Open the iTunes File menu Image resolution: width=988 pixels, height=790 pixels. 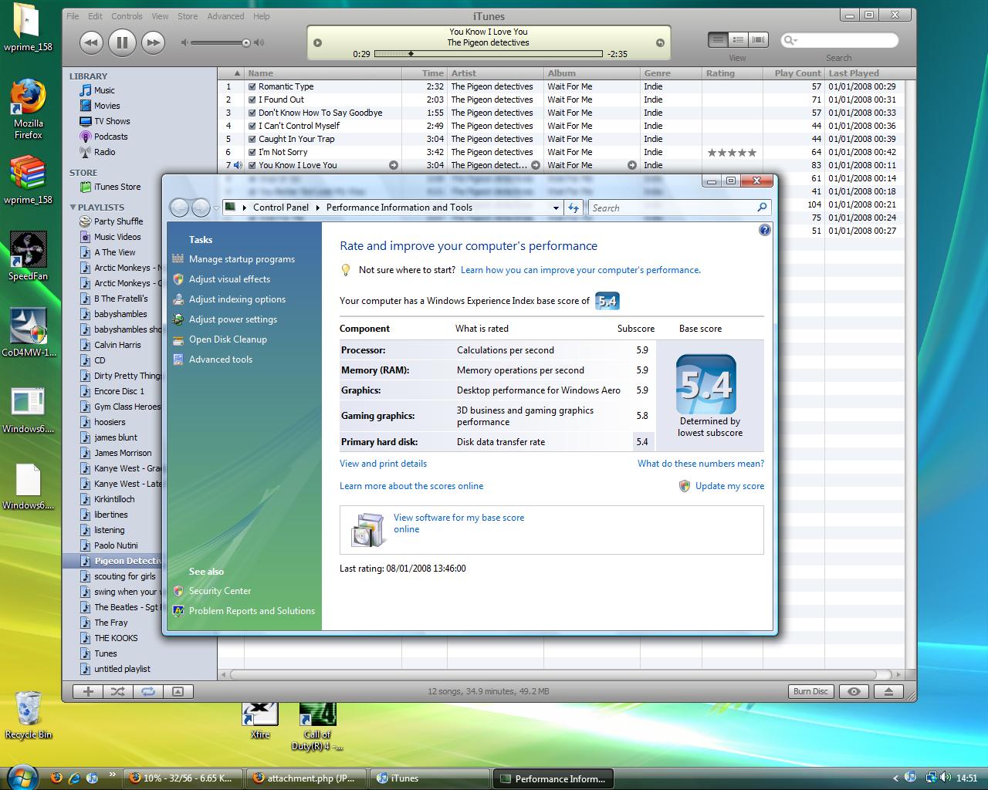pyautogui.click(x=73, y=16)
